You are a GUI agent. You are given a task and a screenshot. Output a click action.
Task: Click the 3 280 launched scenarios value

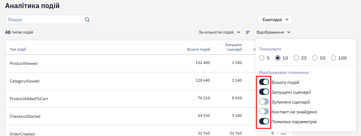tap(237, 63)
